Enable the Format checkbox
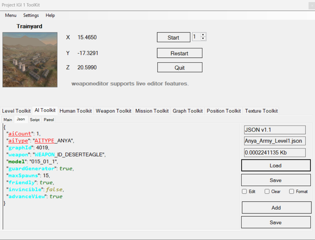Image resolution: width=315 pixels, height=240 pixels. tap(292, 192)
